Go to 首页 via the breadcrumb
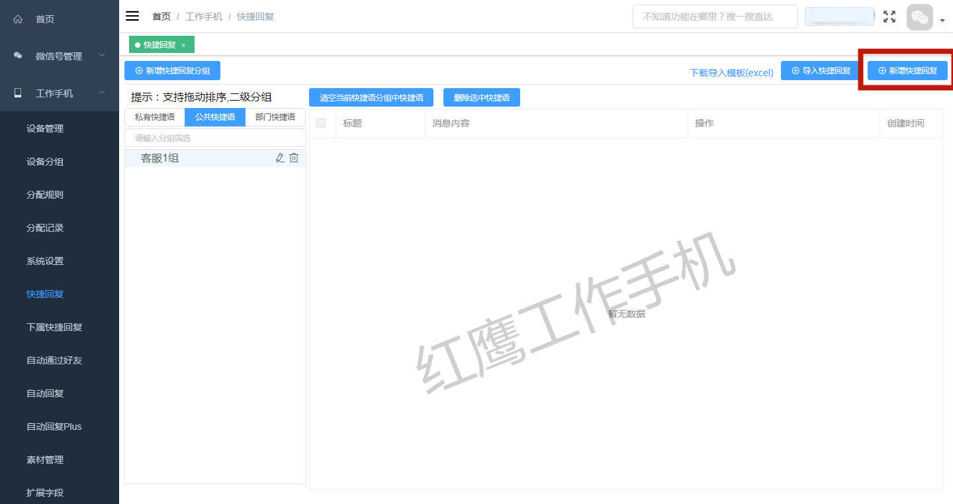Screen dimensions: 953x504 point(161,17)
